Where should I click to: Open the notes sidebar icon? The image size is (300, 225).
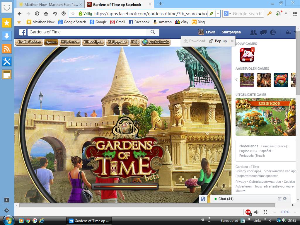(7, 74)
